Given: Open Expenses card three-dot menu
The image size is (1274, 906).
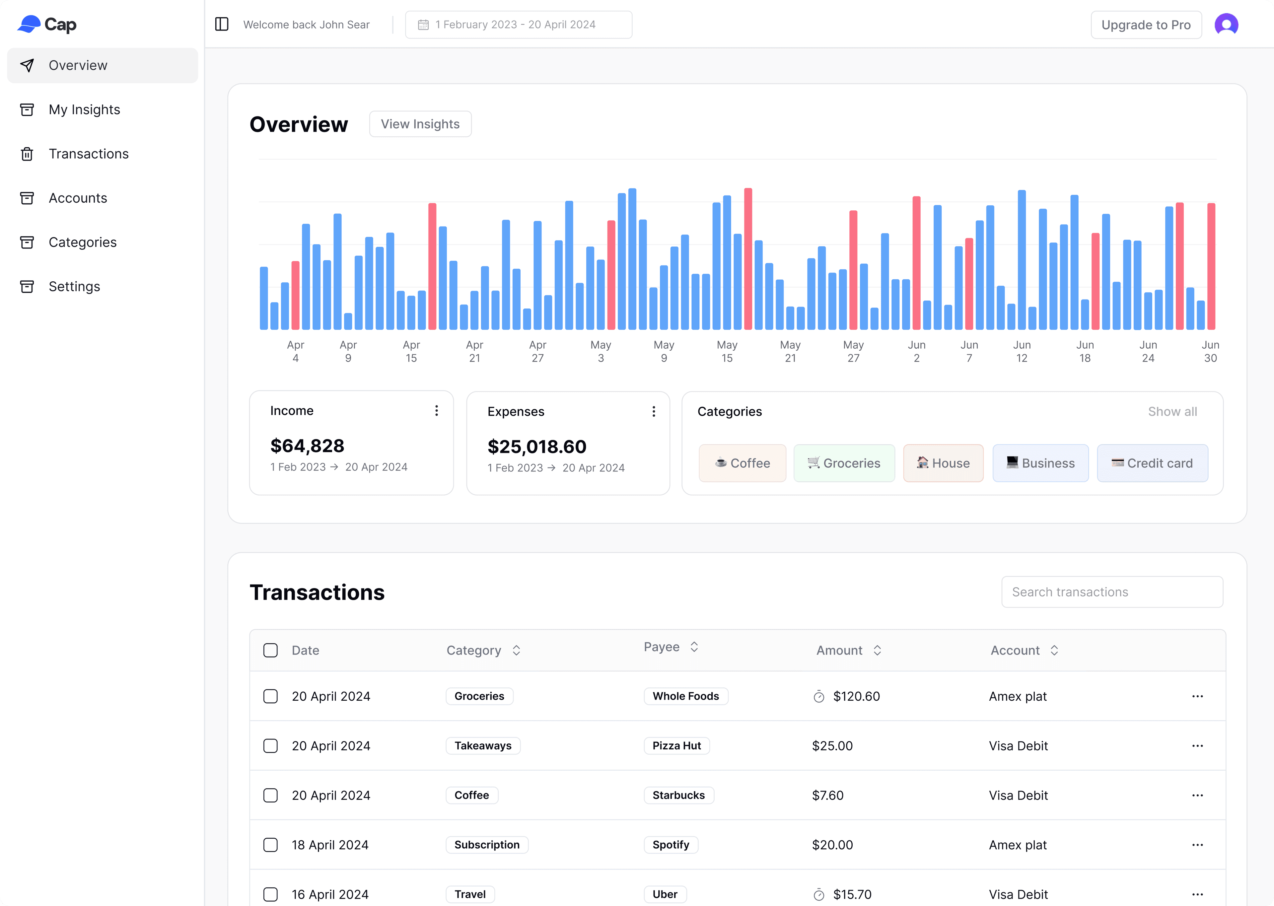Looking at the screenshot, I should tap(653, 412).
